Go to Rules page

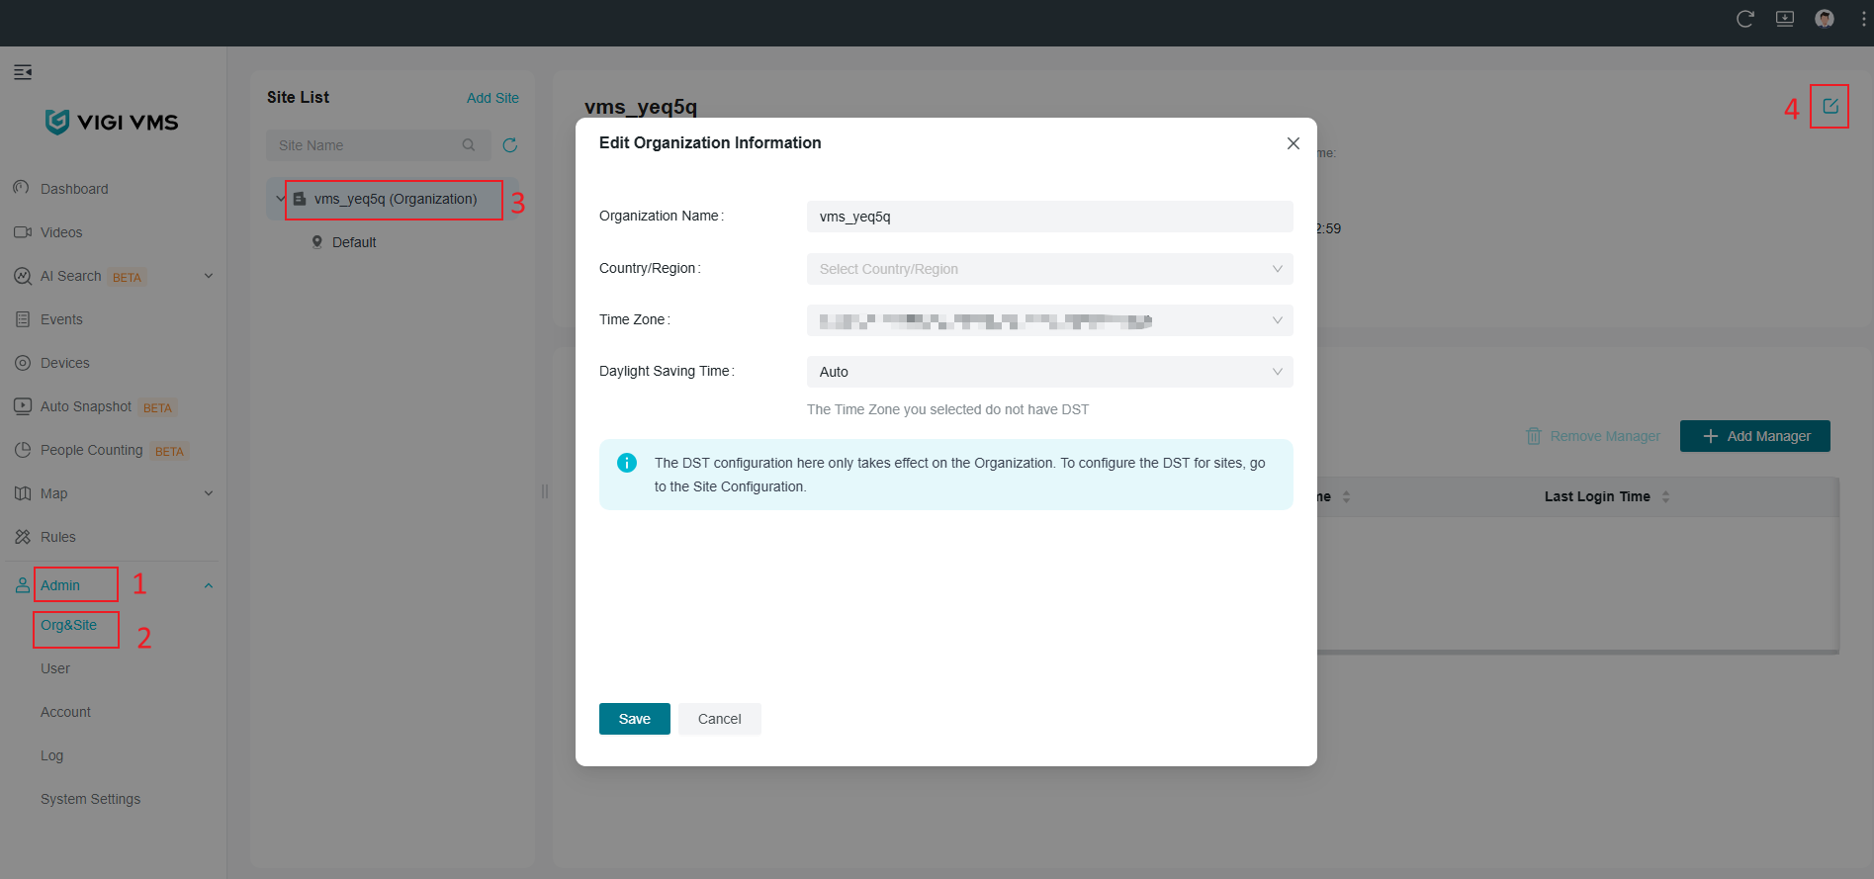(x=58, y=537)
